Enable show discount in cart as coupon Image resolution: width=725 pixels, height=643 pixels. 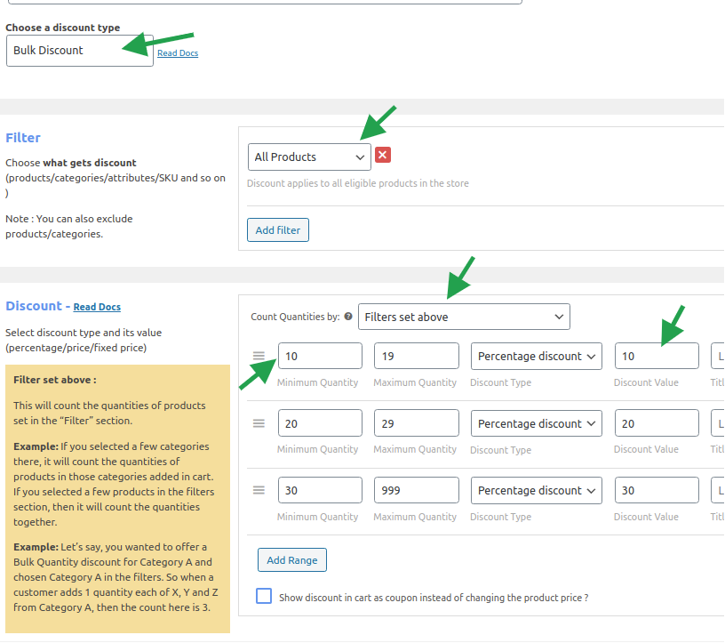(x=264, y=597)
